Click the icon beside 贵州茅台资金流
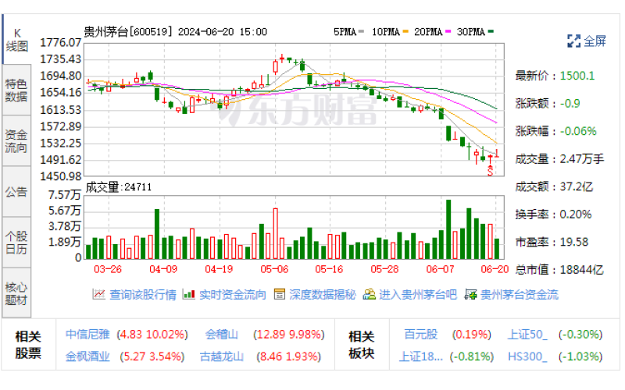This screenshot has height=390, width=625. (x=471, y=295)
